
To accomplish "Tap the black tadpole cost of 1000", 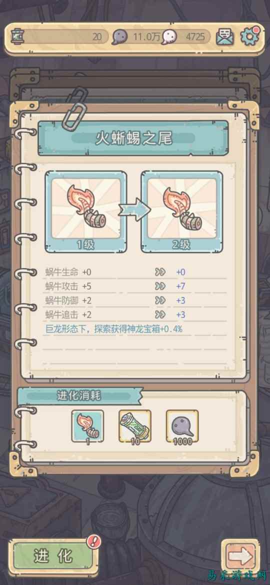I will tap(182, 426).
